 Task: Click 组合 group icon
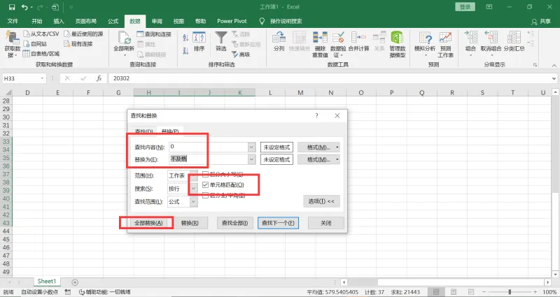470,43
